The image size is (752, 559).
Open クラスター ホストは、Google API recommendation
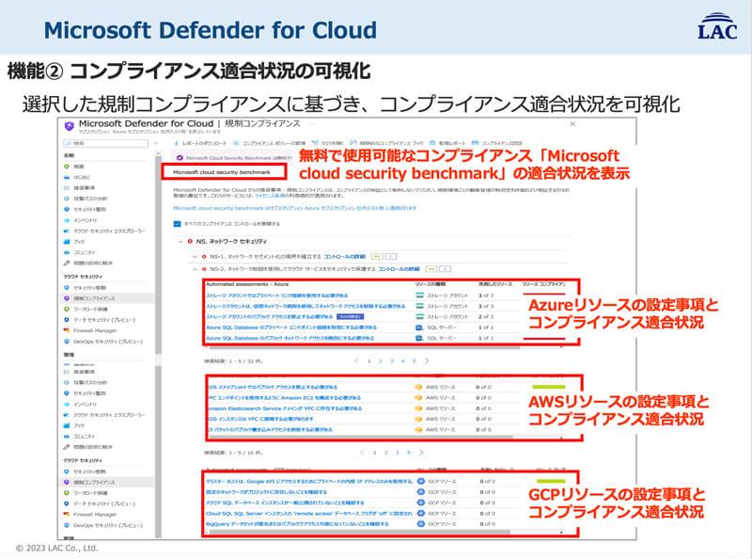[309, 481]
